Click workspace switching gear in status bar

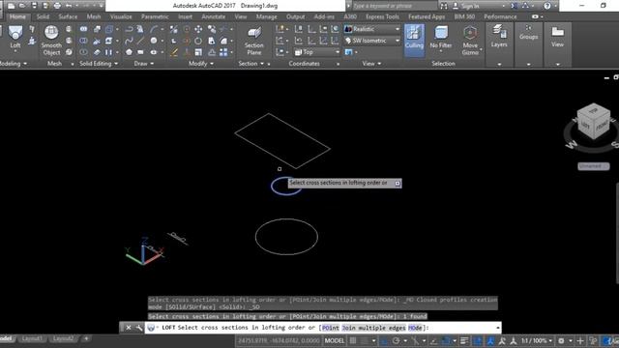[561, 340]
